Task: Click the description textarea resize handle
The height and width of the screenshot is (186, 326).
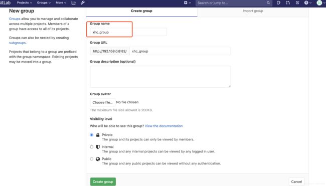Action: pyautogui.click(x=229, y=86)
